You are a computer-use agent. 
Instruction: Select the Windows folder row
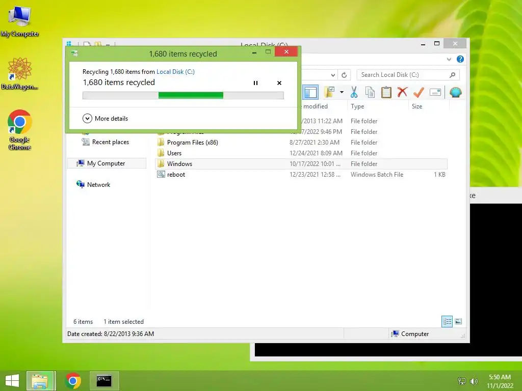pyautogui.click(x=301, y=163)
